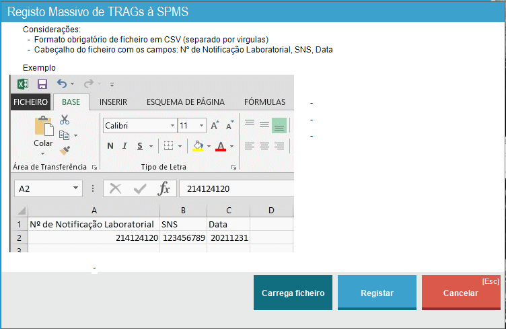Click the yellow fill color bucket
The width and height of the screenshot is (506, 329).
click(198, 146)
